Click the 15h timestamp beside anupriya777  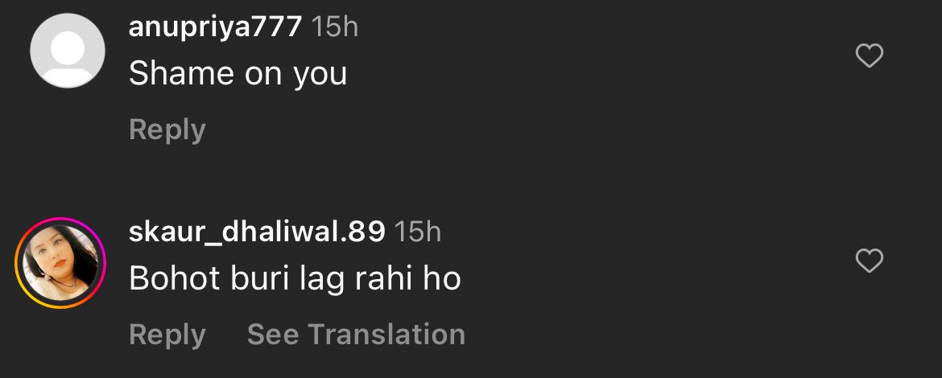click(x=335, y=27)
